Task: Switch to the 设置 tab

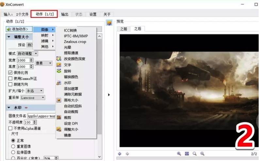Action: click(x=93, y=14)
